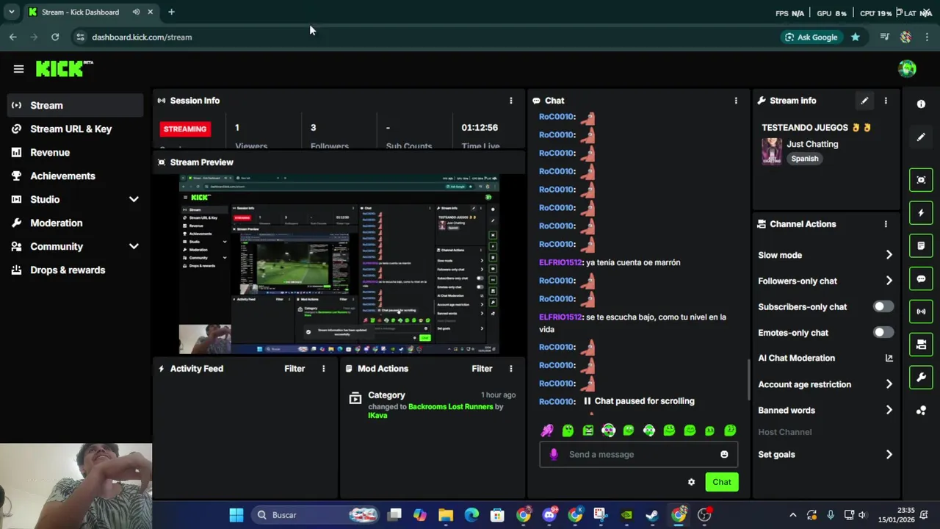Image resolution: width=940 pixels, height=529 pixels.
Task: Click the purple microphone icon in message box
Action: click(554, 454)
